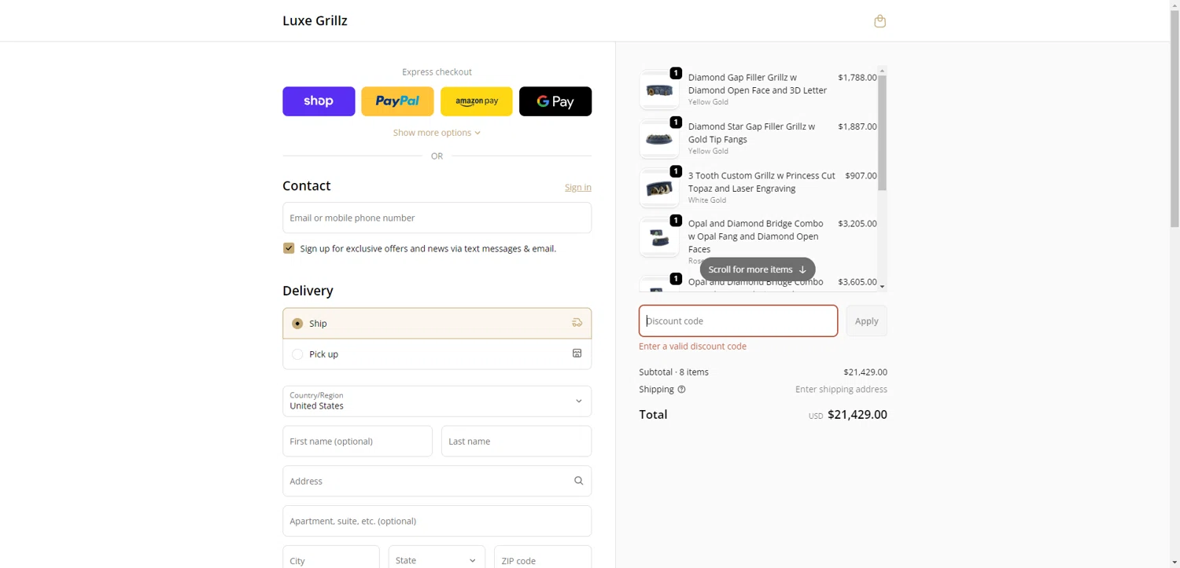1180x568 pixels.
Task: Click the order summary scrollbar thumb
Action: click(x=882, y=133)
